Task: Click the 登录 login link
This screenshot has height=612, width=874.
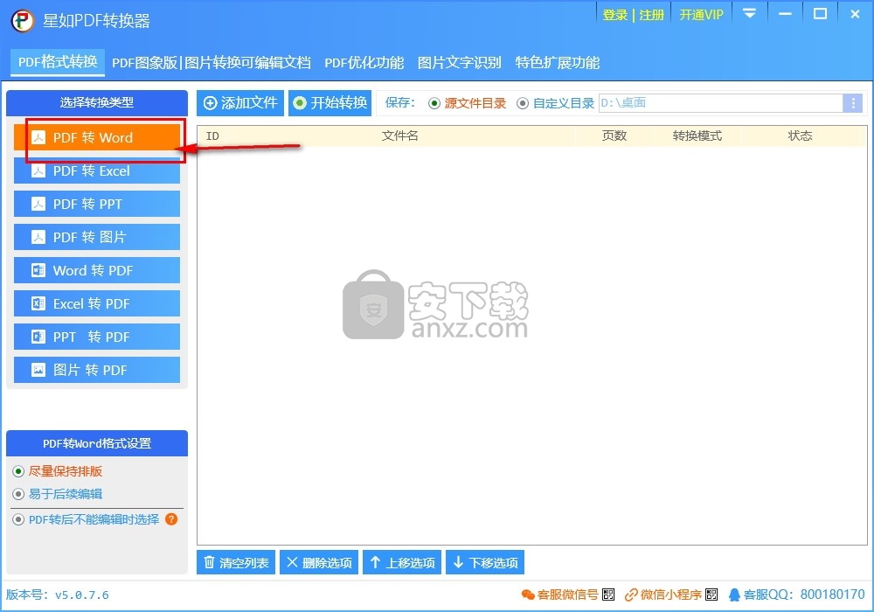Action: click(x=615, y=15)
